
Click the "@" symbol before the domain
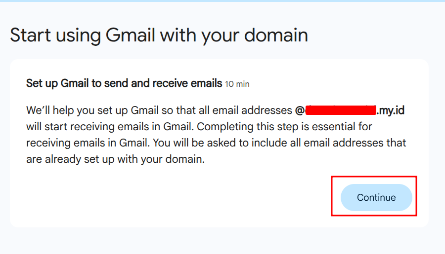pos(299,110)
